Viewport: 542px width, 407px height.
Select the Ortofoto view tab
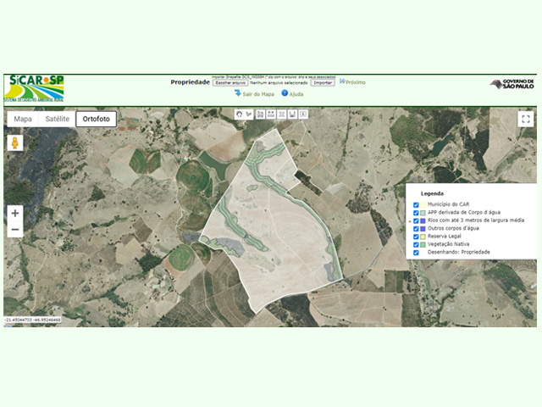(x=96, y=119)
